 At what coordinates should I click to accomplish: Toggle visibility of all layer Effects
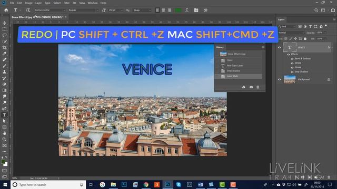tap(289, 55)
